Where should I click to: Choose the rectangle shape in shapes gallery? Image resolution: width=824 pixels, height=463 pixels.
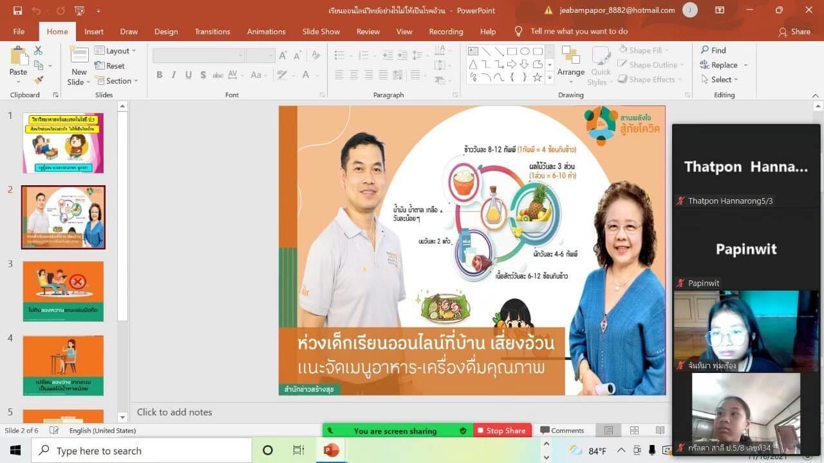coord(512,51)
